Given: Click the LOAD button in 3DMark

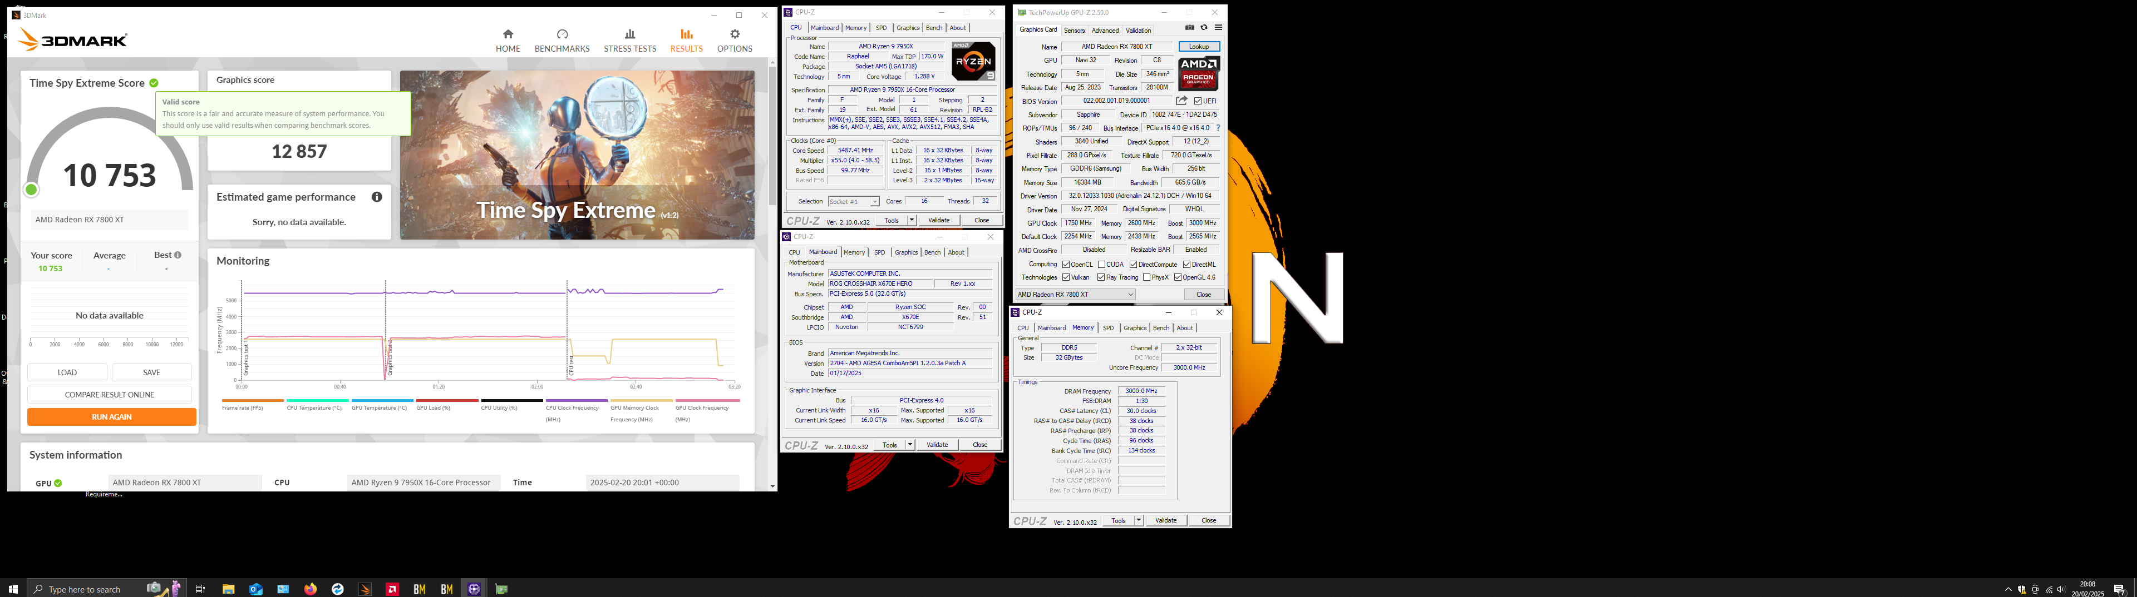Looking at the screenshot, I should (67, 372).
